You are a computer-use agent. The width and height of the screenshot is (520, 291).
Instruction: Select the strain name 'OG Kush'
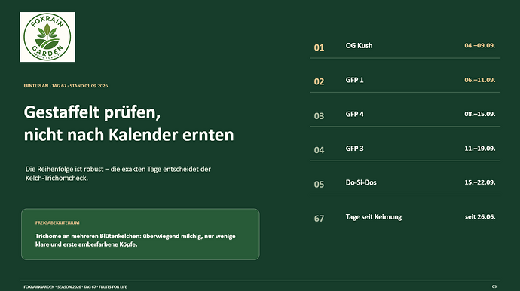[359, 46]
